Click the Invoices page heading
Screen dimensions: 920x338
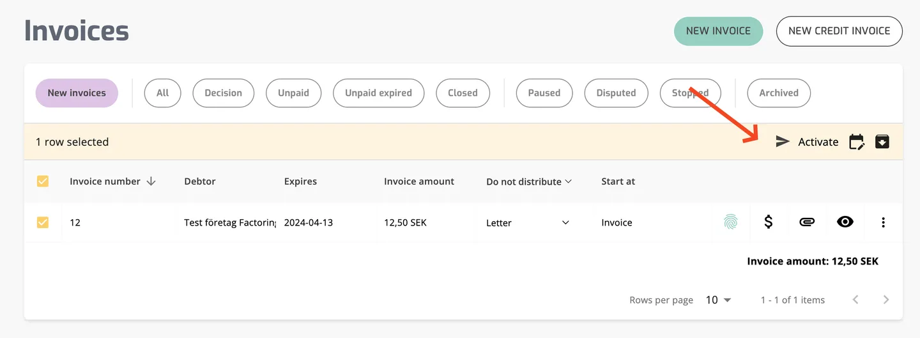[x=77, y=31]
